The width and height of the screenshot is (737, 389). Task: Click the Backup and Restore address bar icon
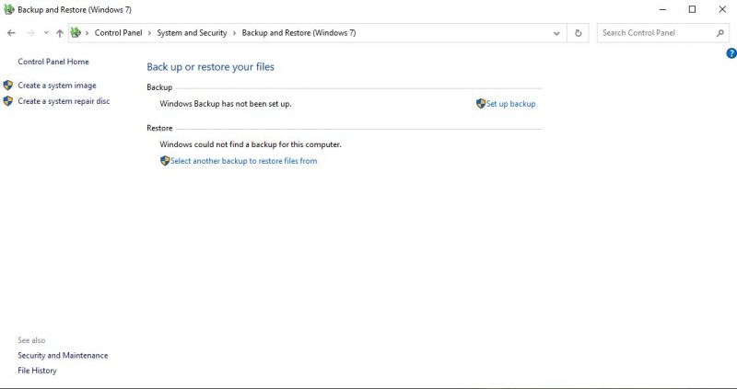click(76, 32)
